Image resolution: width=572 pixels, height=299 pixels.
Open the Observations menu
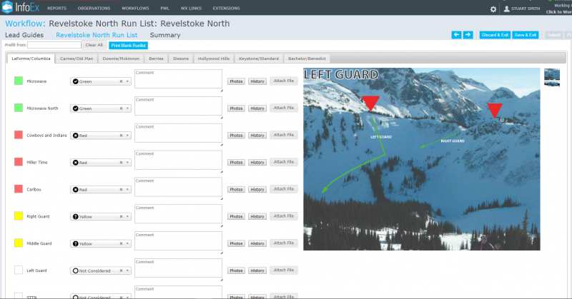(94, 8)
